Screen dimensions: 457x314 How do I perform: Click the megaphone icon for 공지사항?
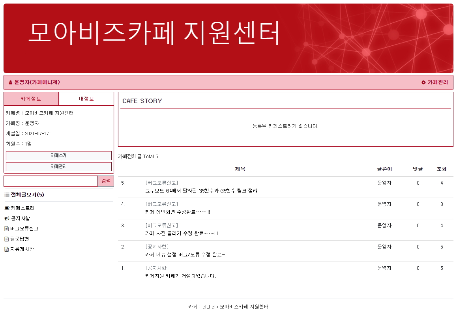7,219
